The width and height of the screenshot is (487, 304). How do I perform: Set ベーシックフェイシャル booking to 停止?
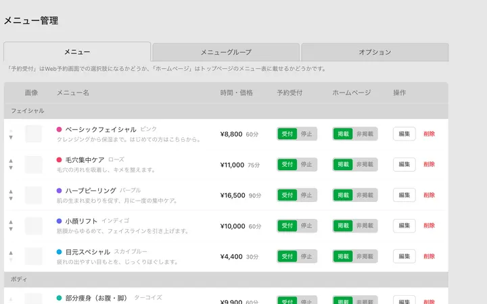(306, 134)
